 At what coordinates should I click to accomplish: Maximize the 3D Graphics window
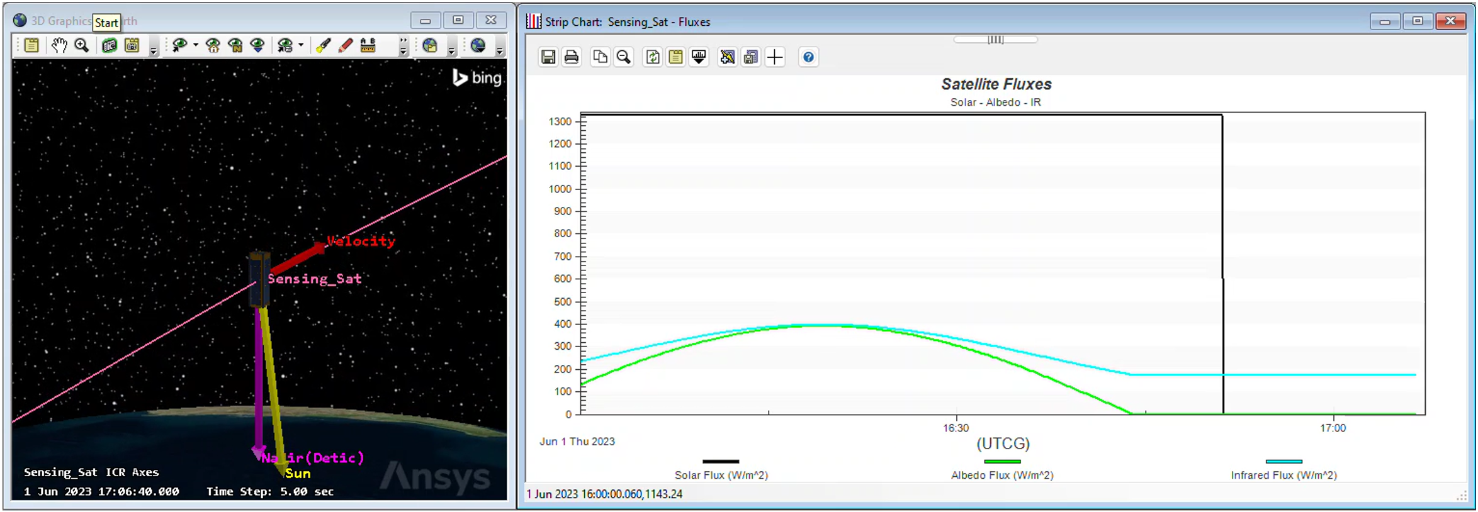tap(458, 20)
